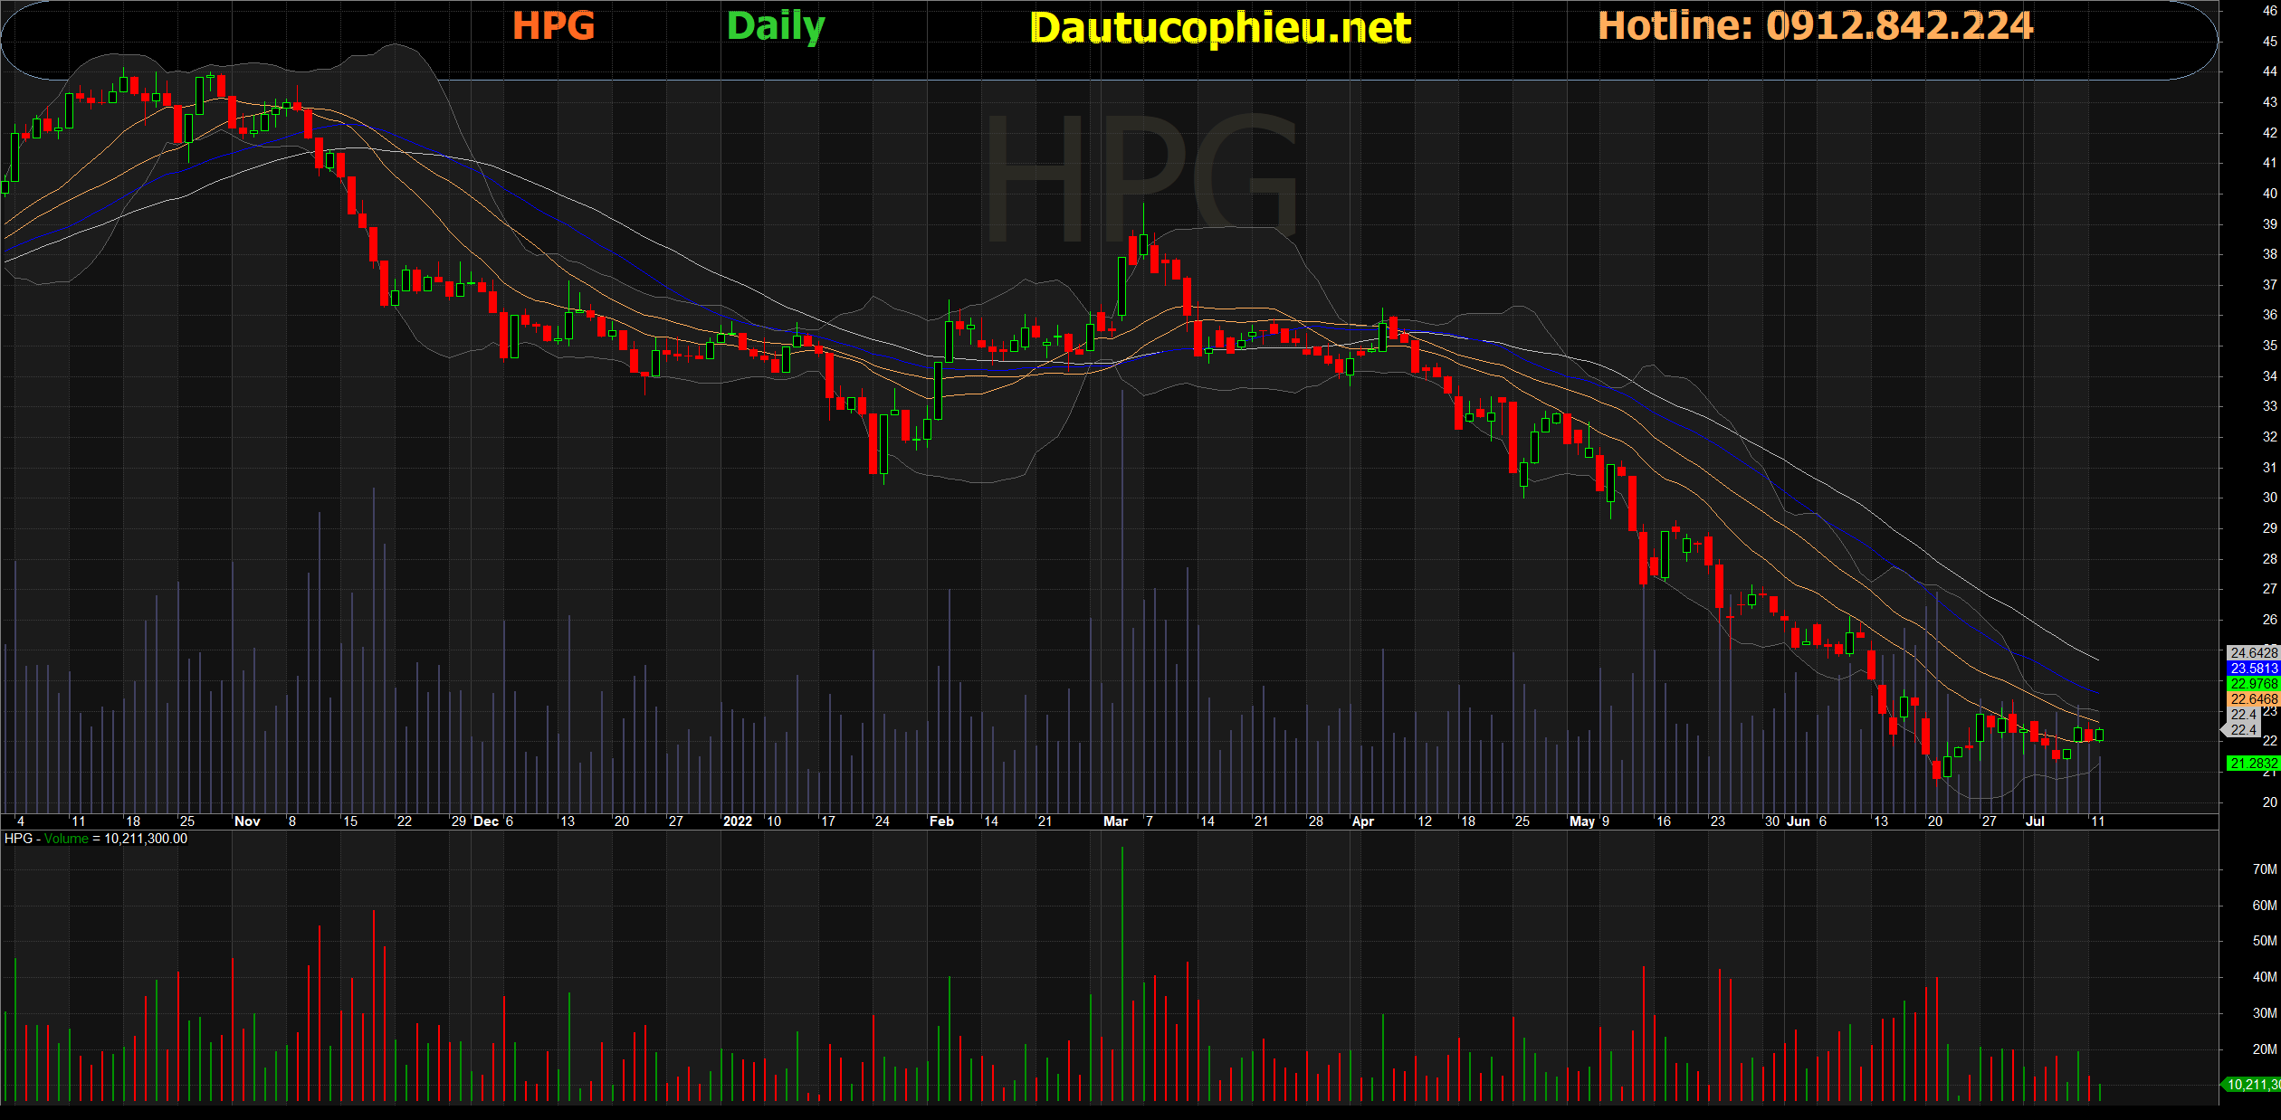
Task: Click the HPG Volume pane title
Action: pos(96,839)
